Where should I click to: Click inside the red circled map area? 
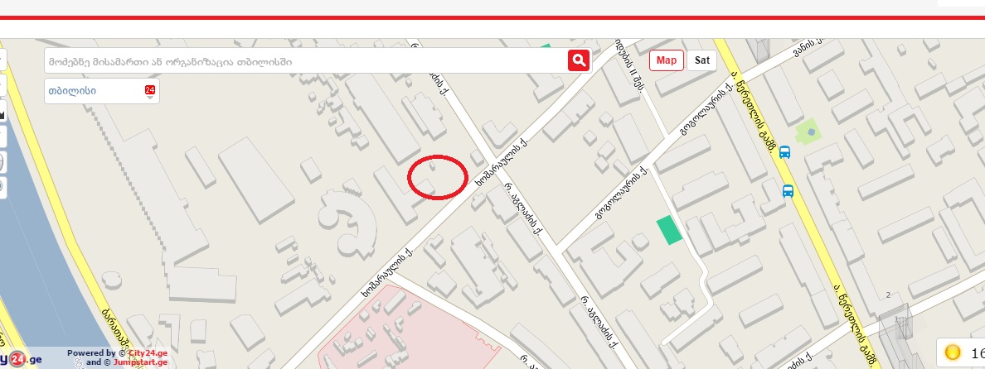pos(438,177)
